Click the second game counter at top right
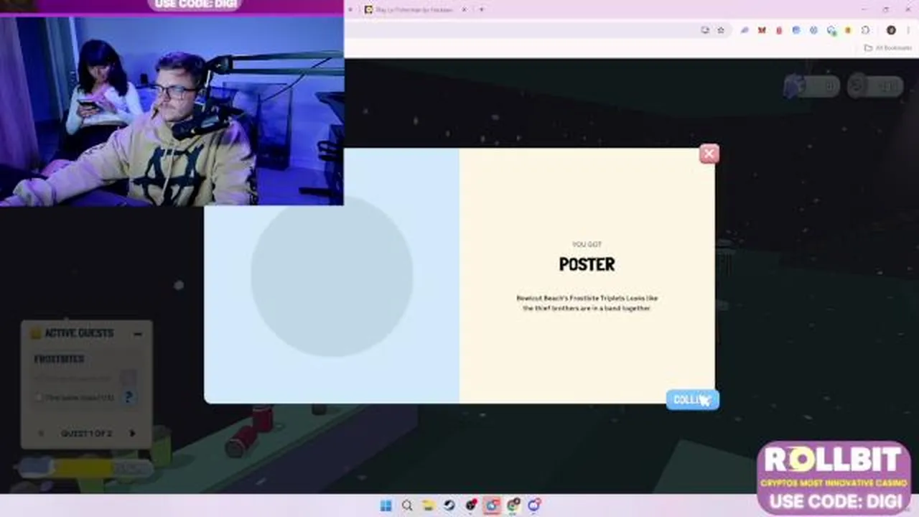This screenshot has width=919, height=517. click(x=874, y=86)
